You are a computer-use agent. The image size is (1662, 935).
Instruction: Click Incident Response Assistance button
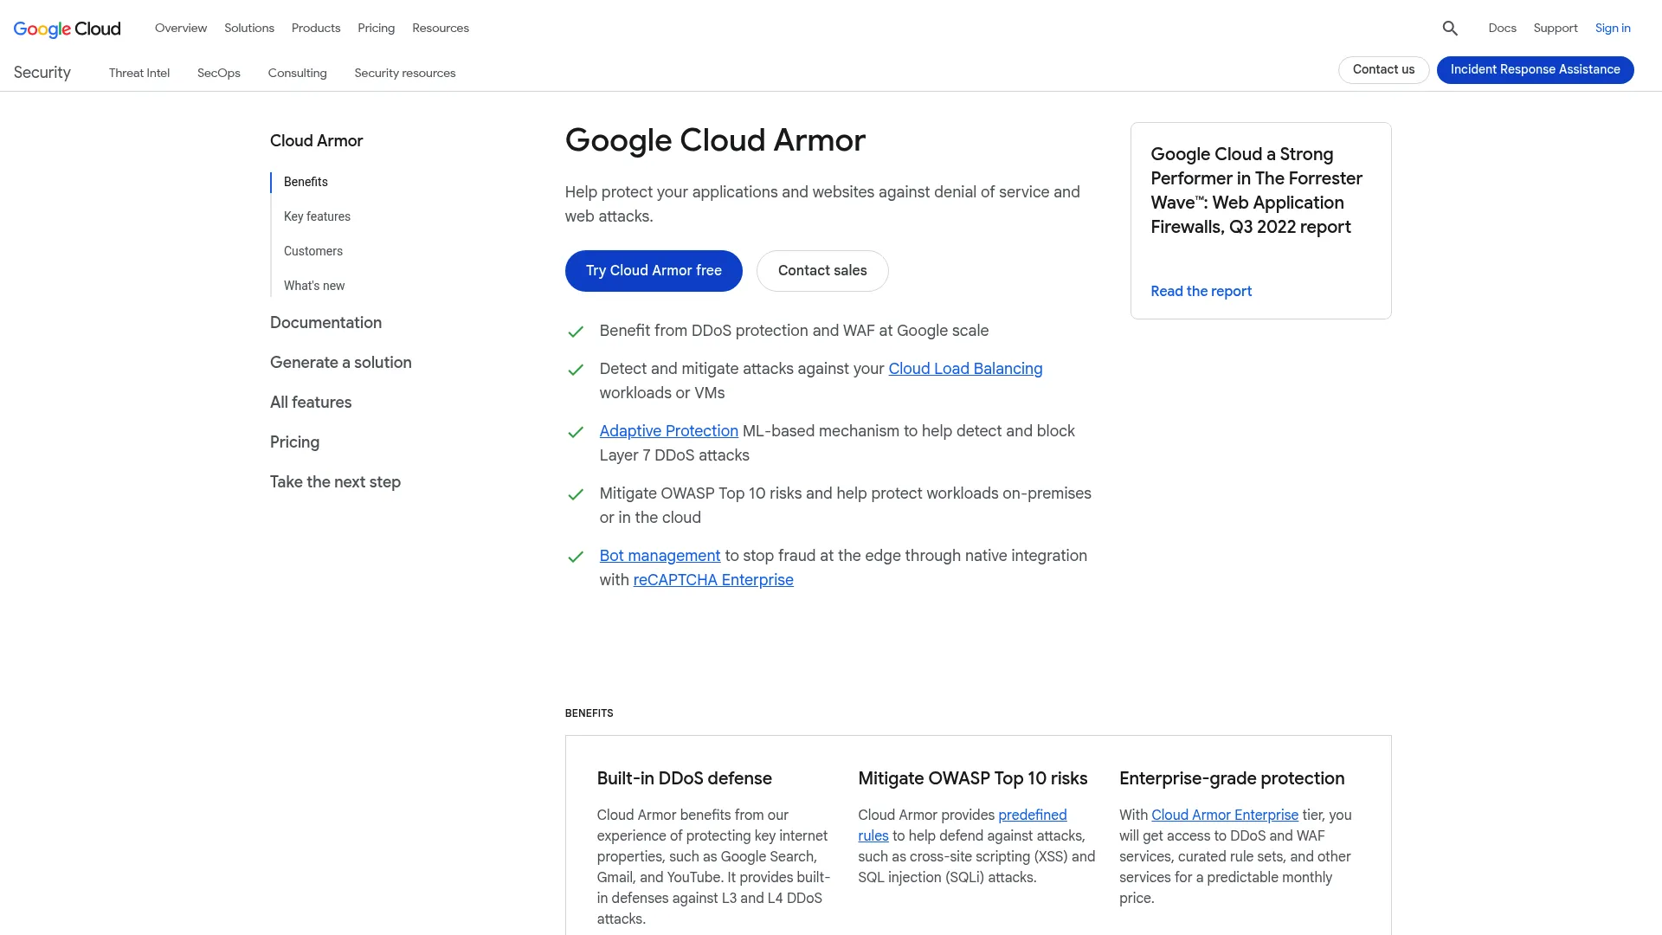coord(1535,69)
